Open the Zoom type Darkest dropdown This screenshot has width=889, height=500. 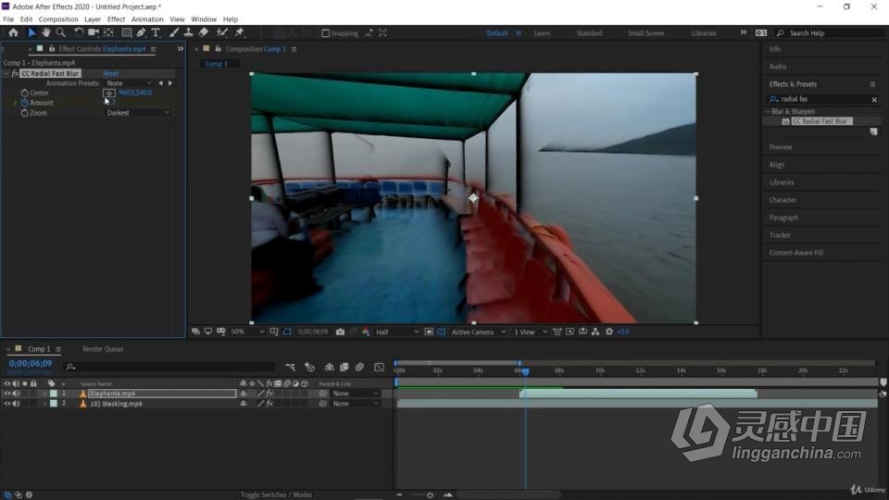click(x=138, y=113)
